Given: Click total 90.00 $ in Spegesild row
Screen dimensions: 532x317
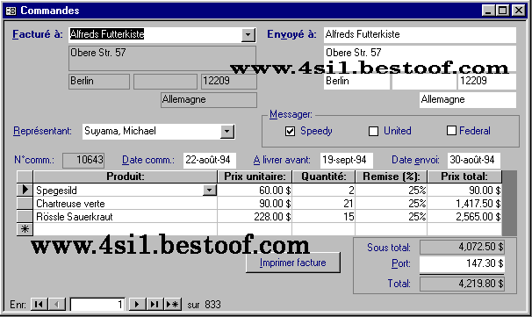Looking at the screenshot, I should click(x=464, y=190).
